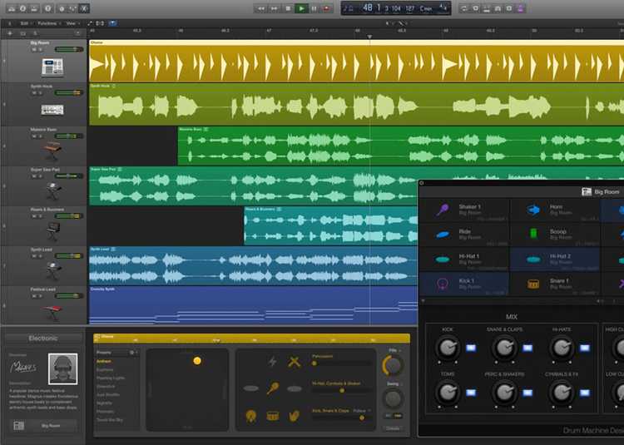
Task: Click the Stop transport button
Action: (x=288, y=8)
